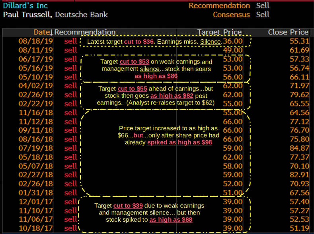This screenshot has height=234, width=314.
Task: Click the sell rating in the 08/11/19 row
Action: coord(71,50)
